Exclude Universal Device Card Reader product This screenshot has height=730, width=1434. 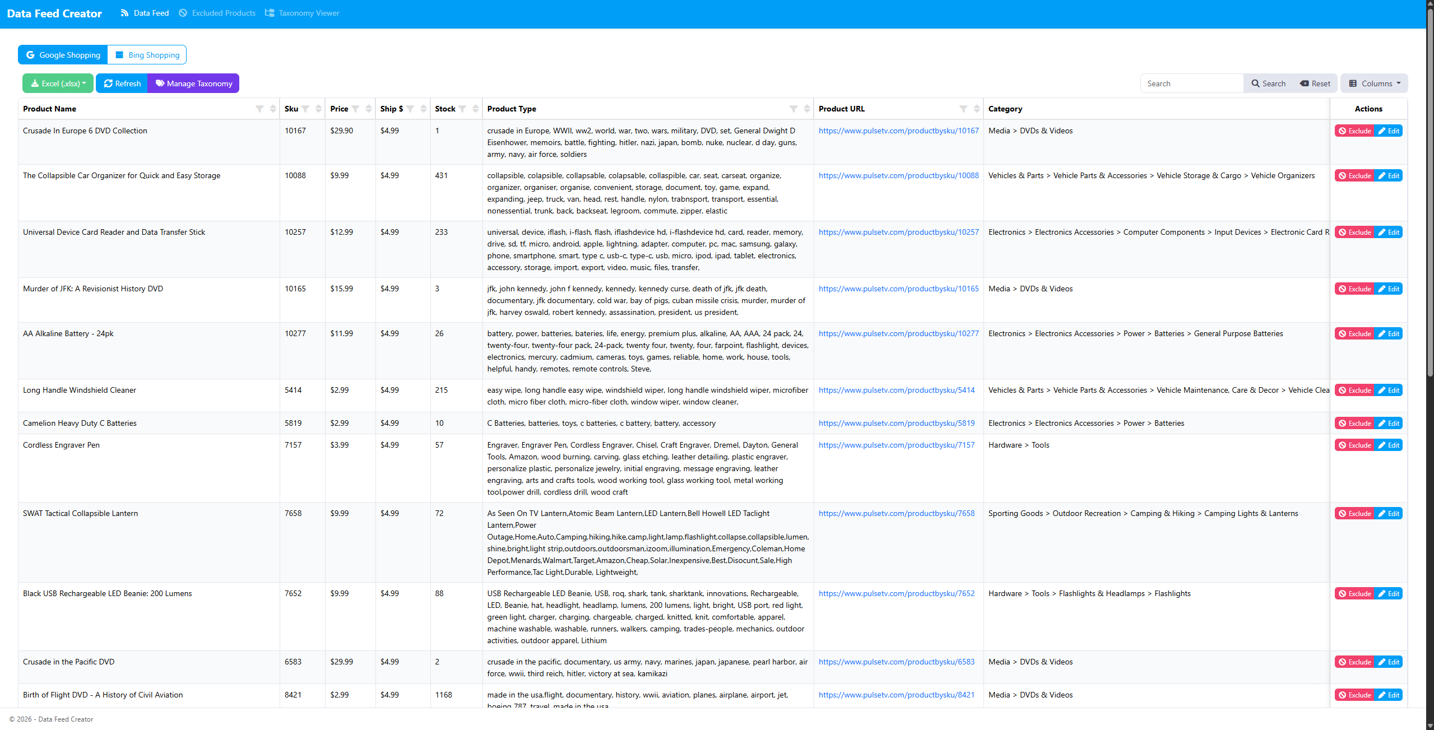tap(1354, 233)
